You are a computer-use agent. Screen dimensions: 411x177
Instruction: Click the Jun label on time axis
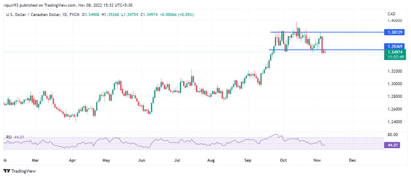[141, 160]
